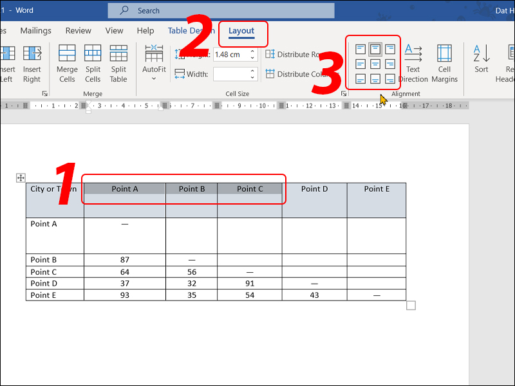Open the Review tab
Screen dimensions: 515x386
click(78, 31)
